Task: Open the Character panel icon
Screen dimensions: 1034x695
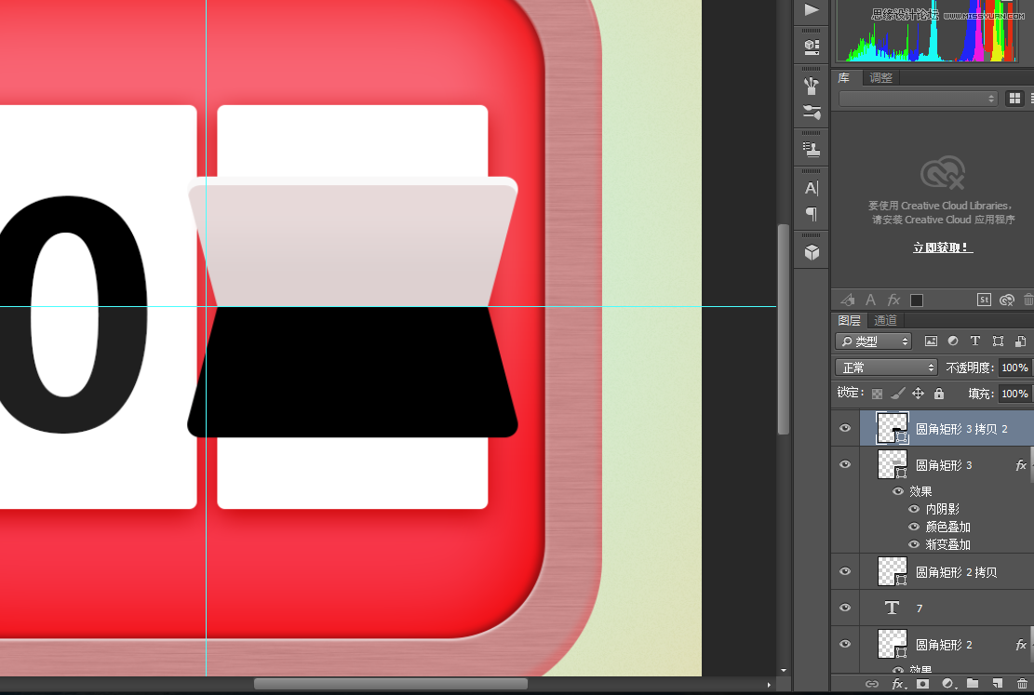Action: (x=812, y=189)
